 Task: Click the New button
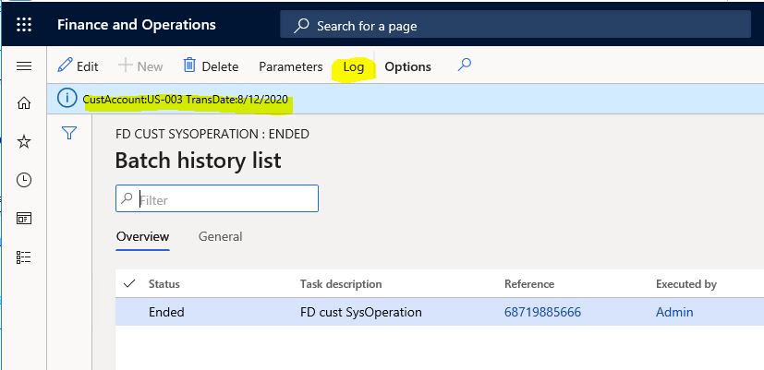(140, 66)
